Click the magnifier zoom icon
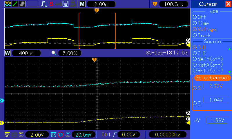Viewport: 232px width, 139px height. 54,53
